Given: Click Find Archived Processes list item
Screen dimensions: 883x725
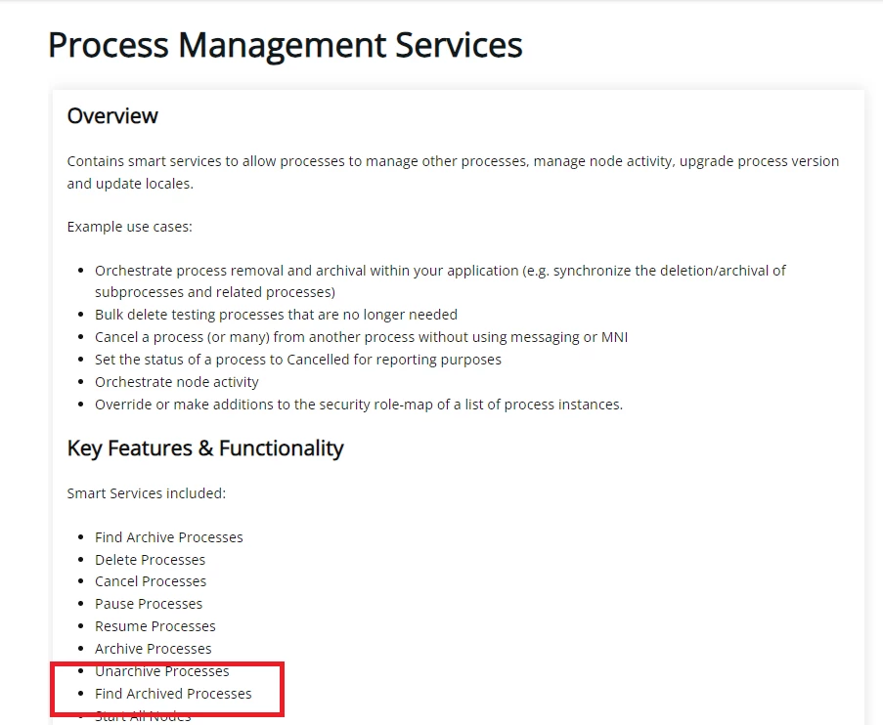Looking at the screenshot, I should pyautogui.click(x=173, y=694).
